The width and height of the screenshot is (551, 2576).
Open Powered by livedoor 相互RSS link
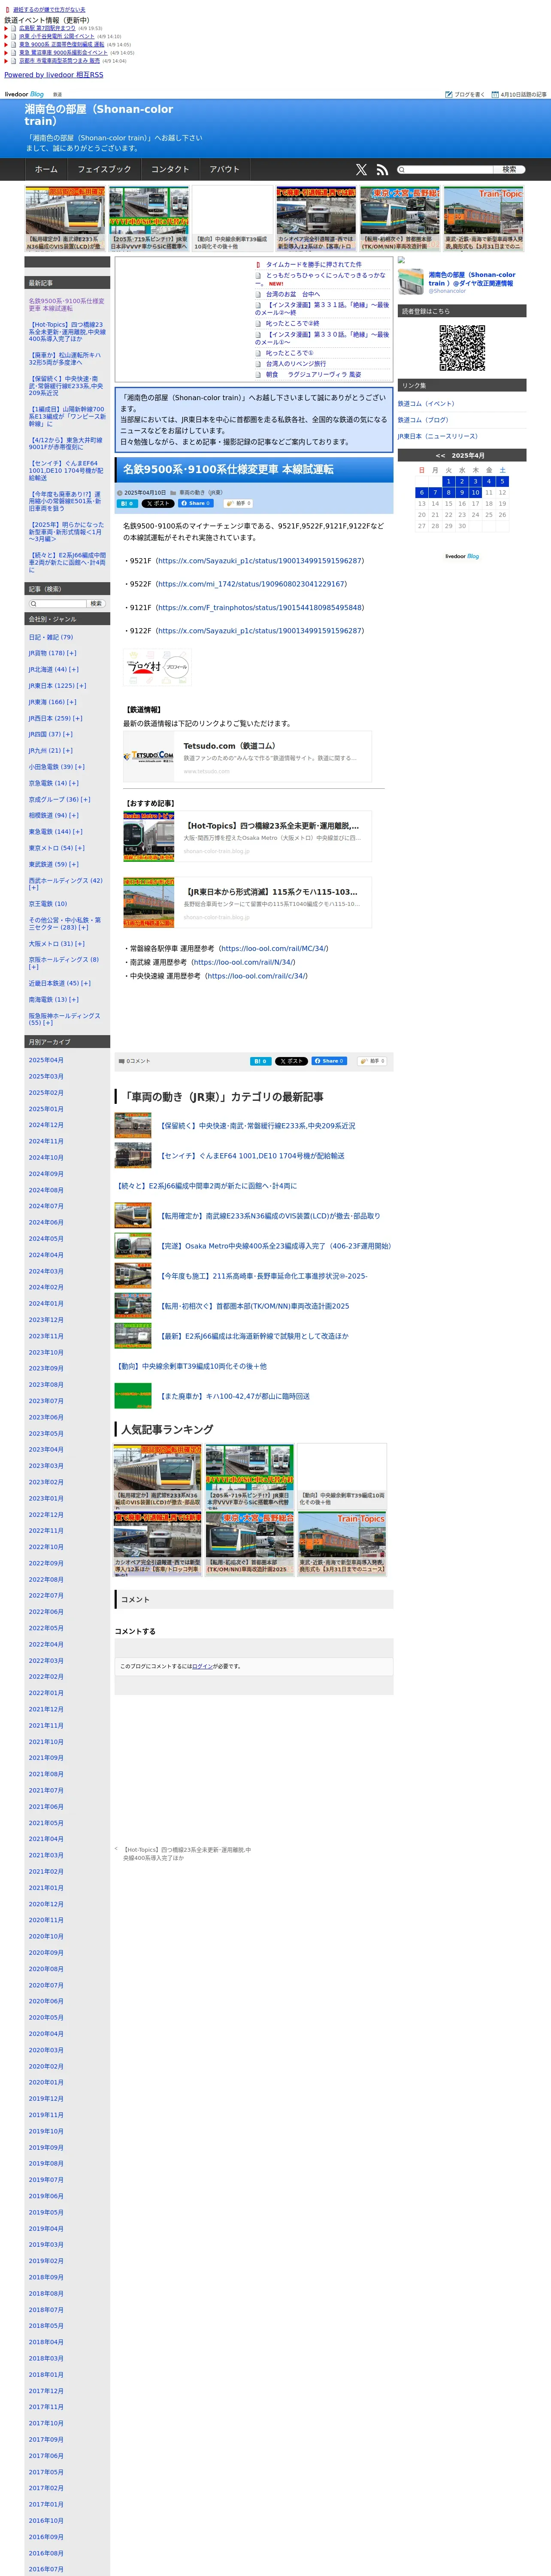(53, 75)
